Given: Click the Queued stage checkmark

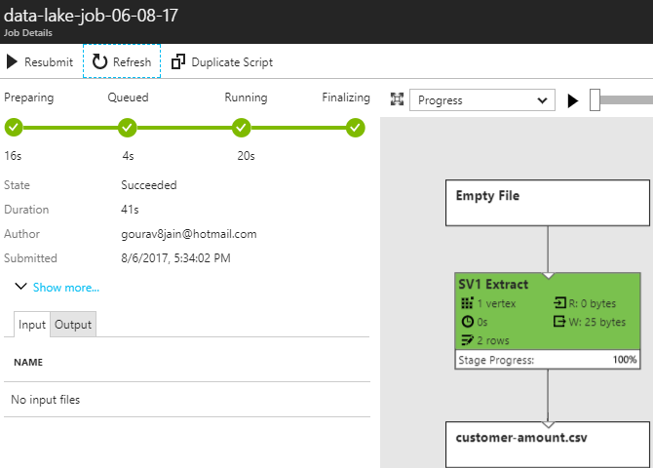Looking at the screenshot, I should 127,127.
